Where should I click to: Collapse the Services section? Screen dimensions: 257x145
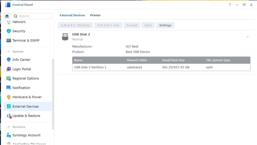(9, 127)
